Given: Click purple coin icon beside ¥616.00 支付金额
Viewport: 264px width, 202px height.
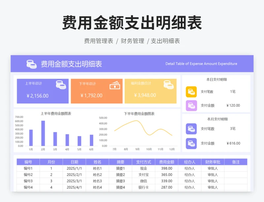Looking at the screenshot, I should [191, 143].
